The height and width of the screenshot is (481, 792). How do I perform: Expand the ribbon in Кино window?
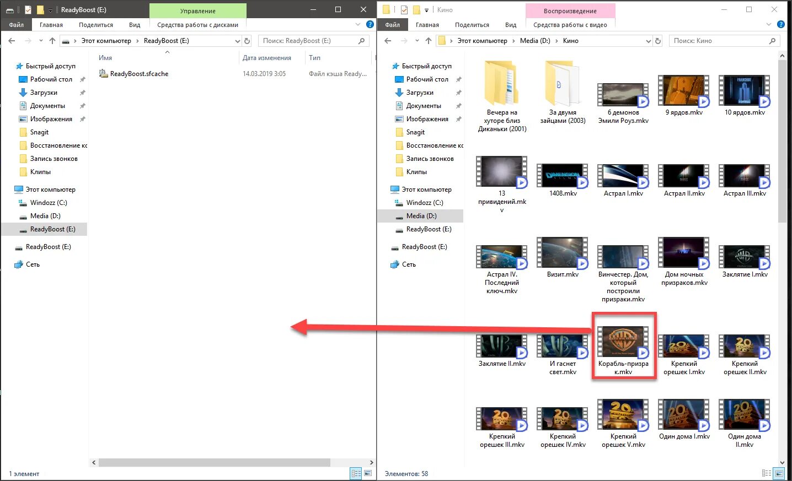[x=769, y=24]
